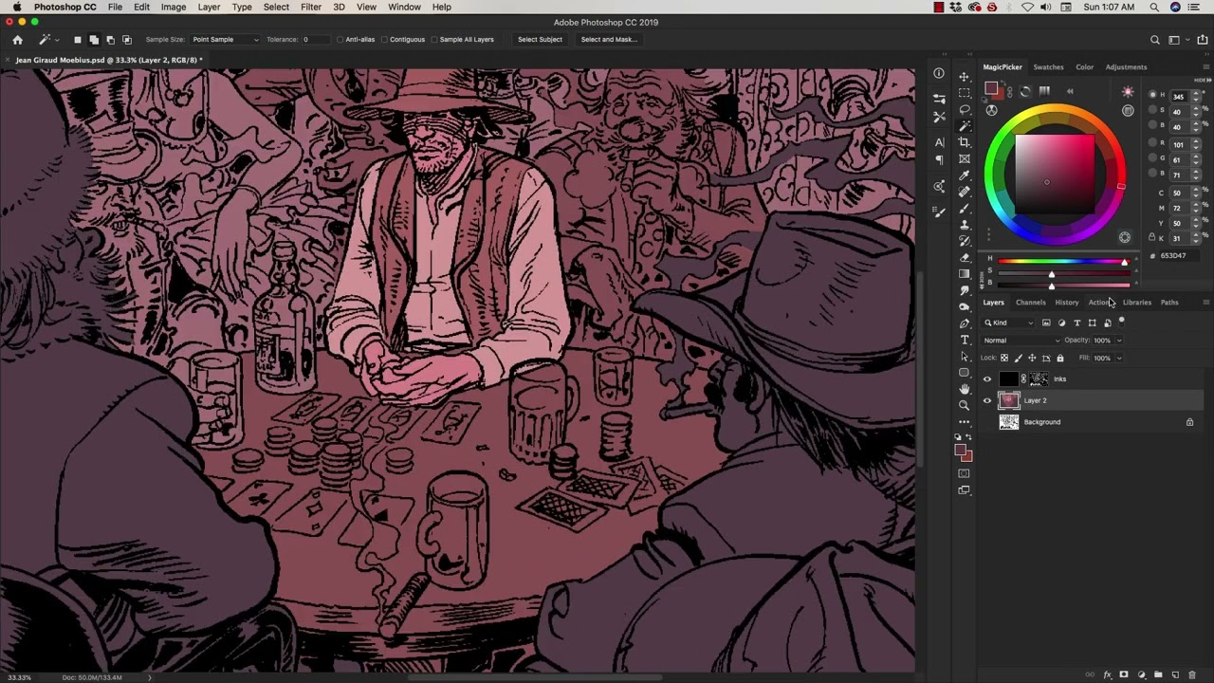The image size is (1214, 683).
Task: Select the Healing Brush tool
Action: tap(965, 192)
